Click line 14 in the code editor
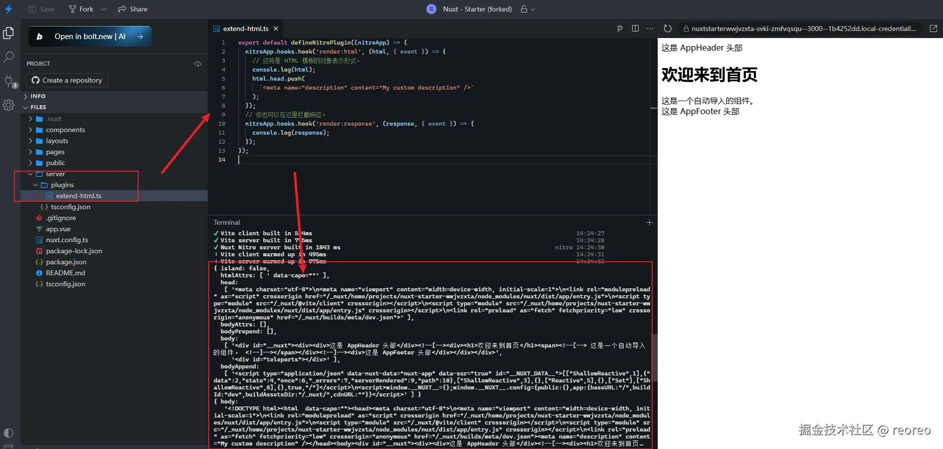943x449 pixels. pyautogui.click(x=445, y=160)
